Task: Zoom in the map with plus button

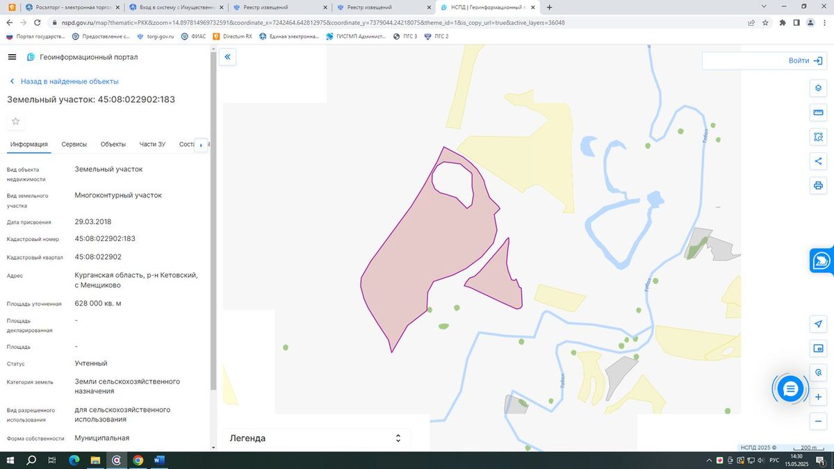Action: 818,397
